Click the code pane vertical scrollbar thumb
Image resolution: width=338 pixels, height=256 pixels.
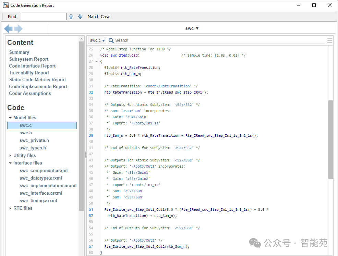(x=331, y=139)
